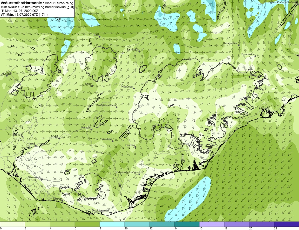Click the light lavender 16–18 m/s legend swatch

click(x=212, y=224)
